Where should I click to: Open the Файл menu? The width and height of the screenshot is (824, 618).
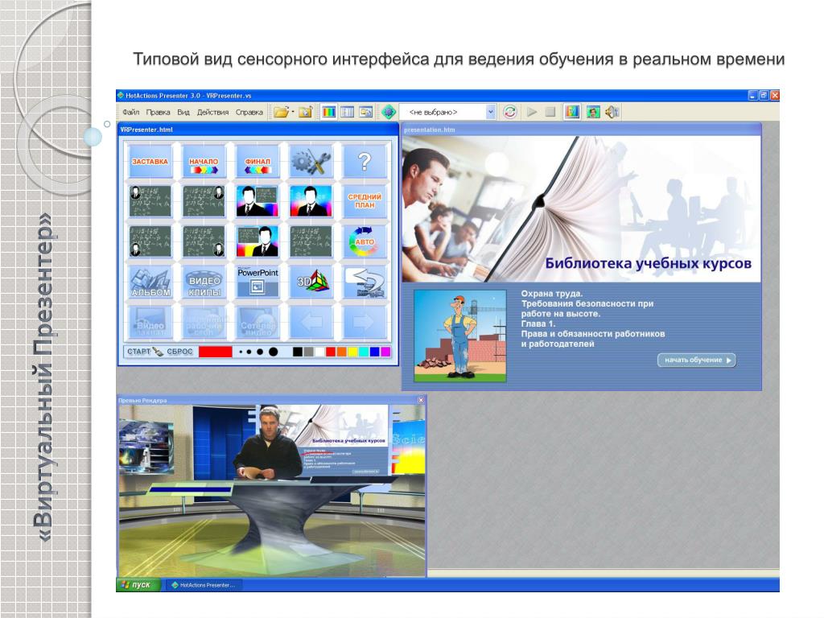coord(131,112)
